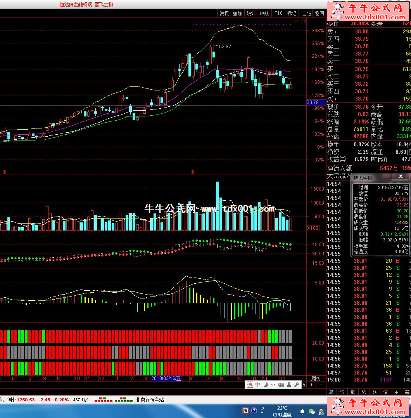This screenshot has width=411, height=418.
Task: Toggle IME Chinese/English mode 中
Action: [x=258, y=385]
